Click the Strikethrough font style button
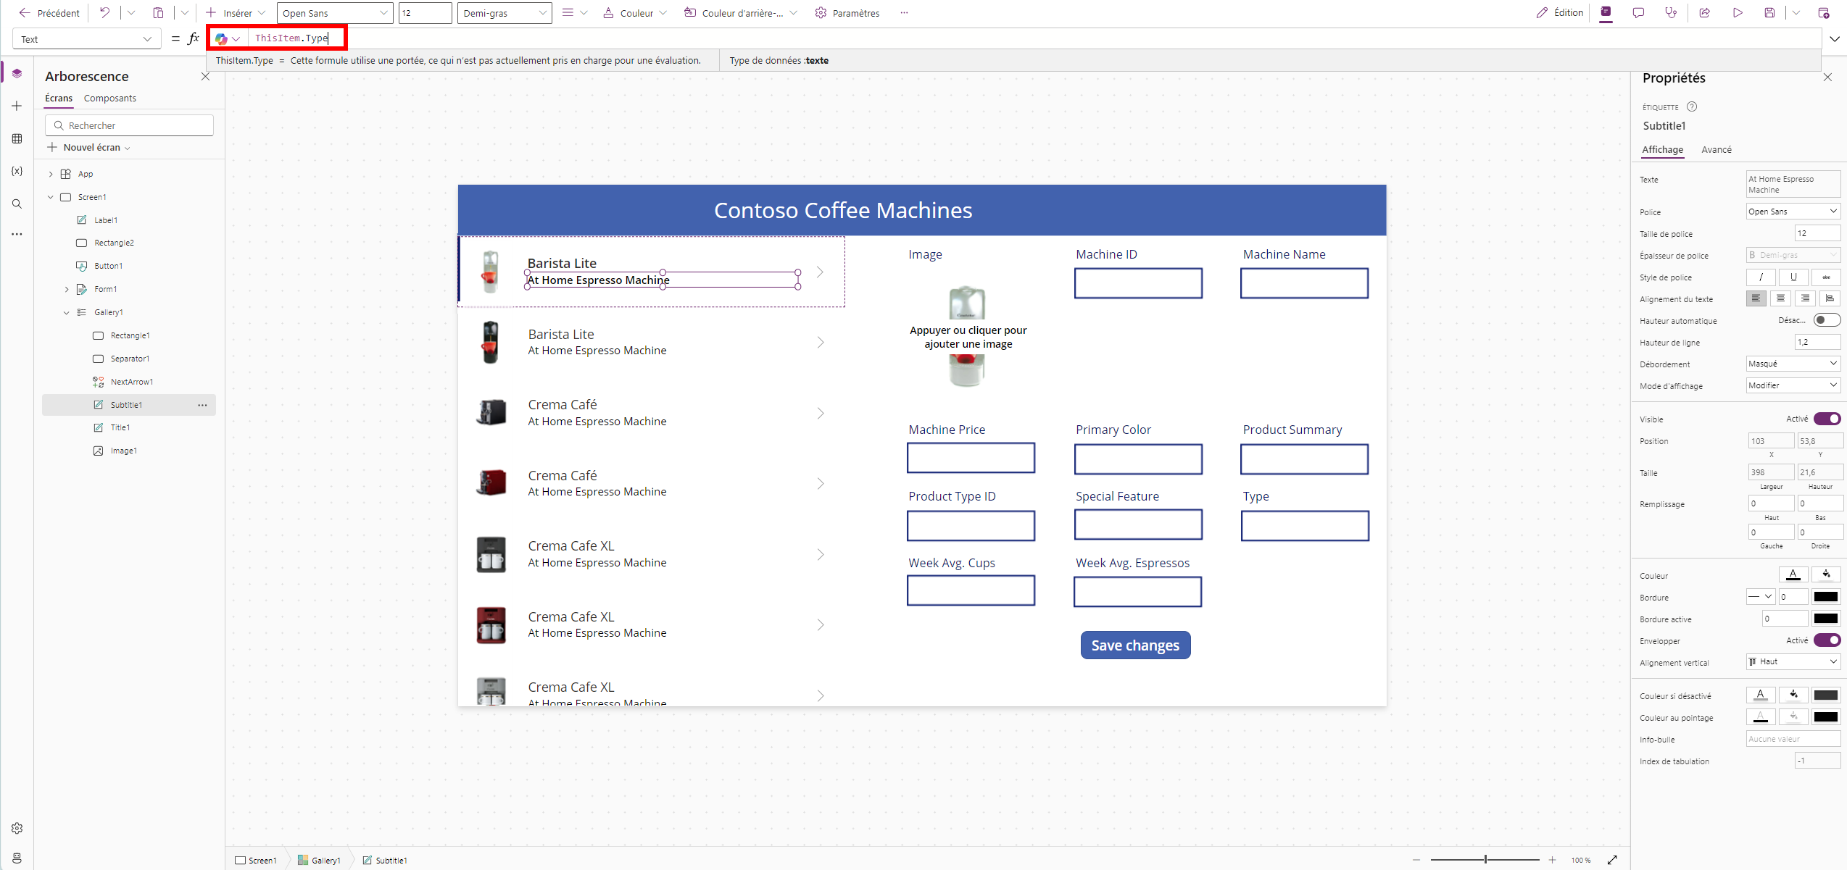The image size is (1847, 870). click(x=1826, y=277)
